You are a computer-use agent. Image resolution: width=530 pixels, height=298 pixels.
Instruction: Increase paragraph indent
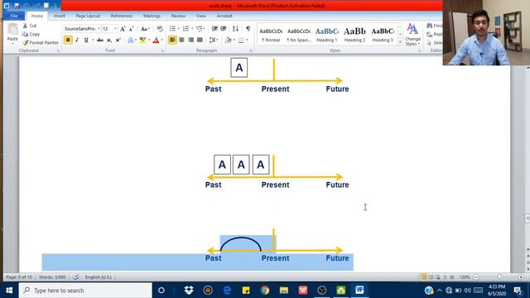tap(224, 29)
